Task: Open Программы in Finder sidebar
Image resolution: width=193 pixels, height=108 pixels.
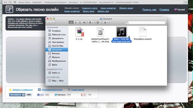Action: [57, 42]
